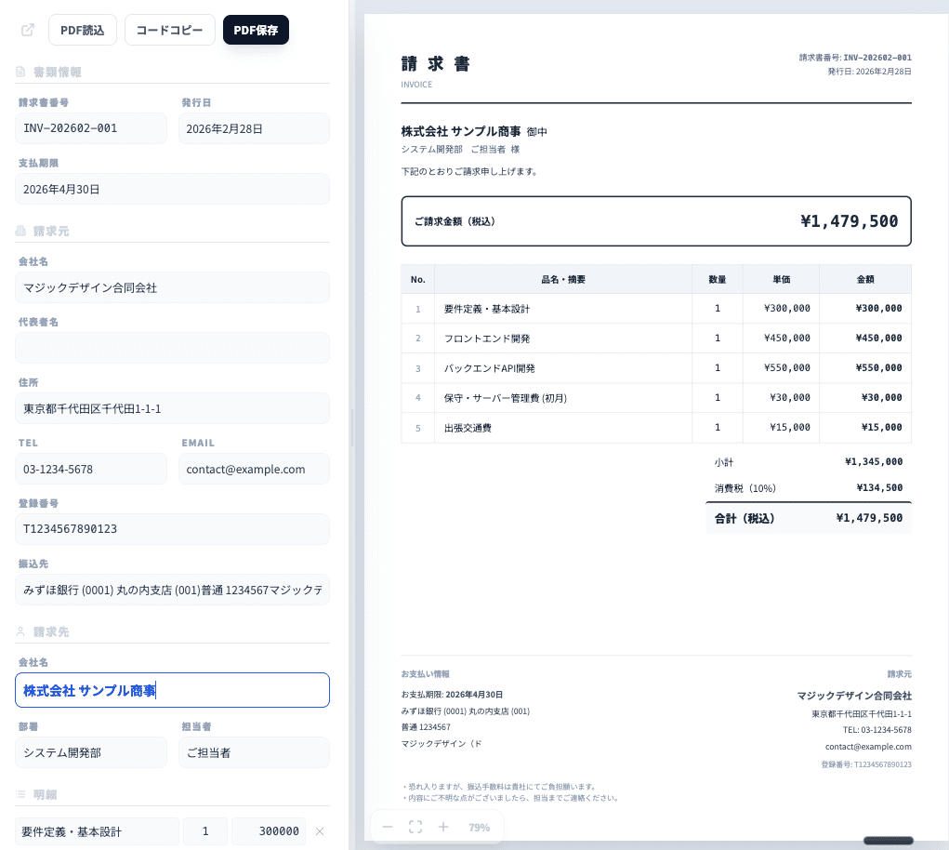The image size is (949, 850).
Task: Click the 請求書 title heading
Action: point(435,63)
